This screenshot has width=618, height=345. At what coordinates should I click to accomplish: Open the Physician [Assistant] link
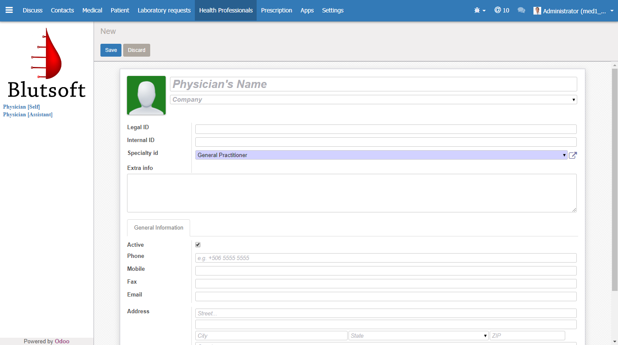click(x=28, y=115)
